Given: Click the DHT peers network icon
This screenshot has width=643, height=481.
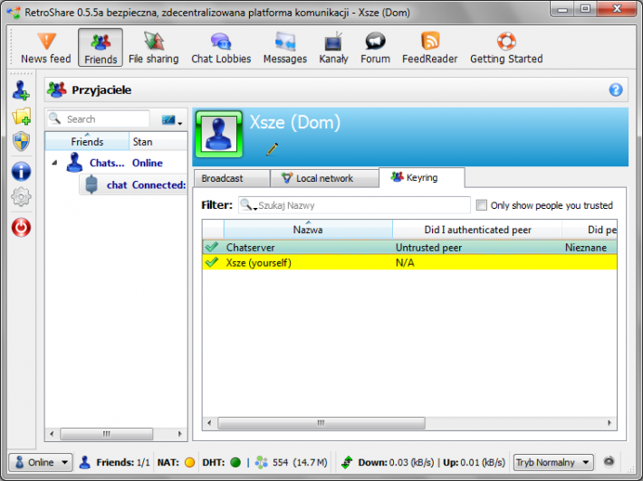Looking at the screenshot, I should coord(261,462).
